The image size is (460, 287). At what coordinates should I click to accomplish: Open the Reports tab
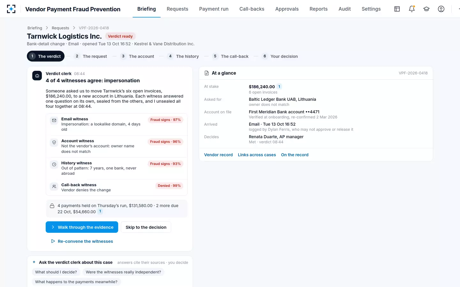tap(318, 9)
